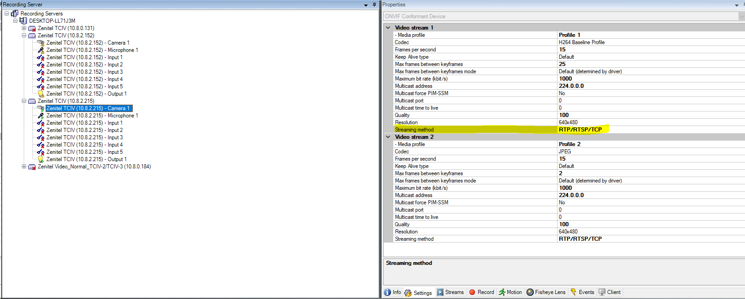Click microphone icon for 10.8.2.215 Microphone 1

click(41, 116)
